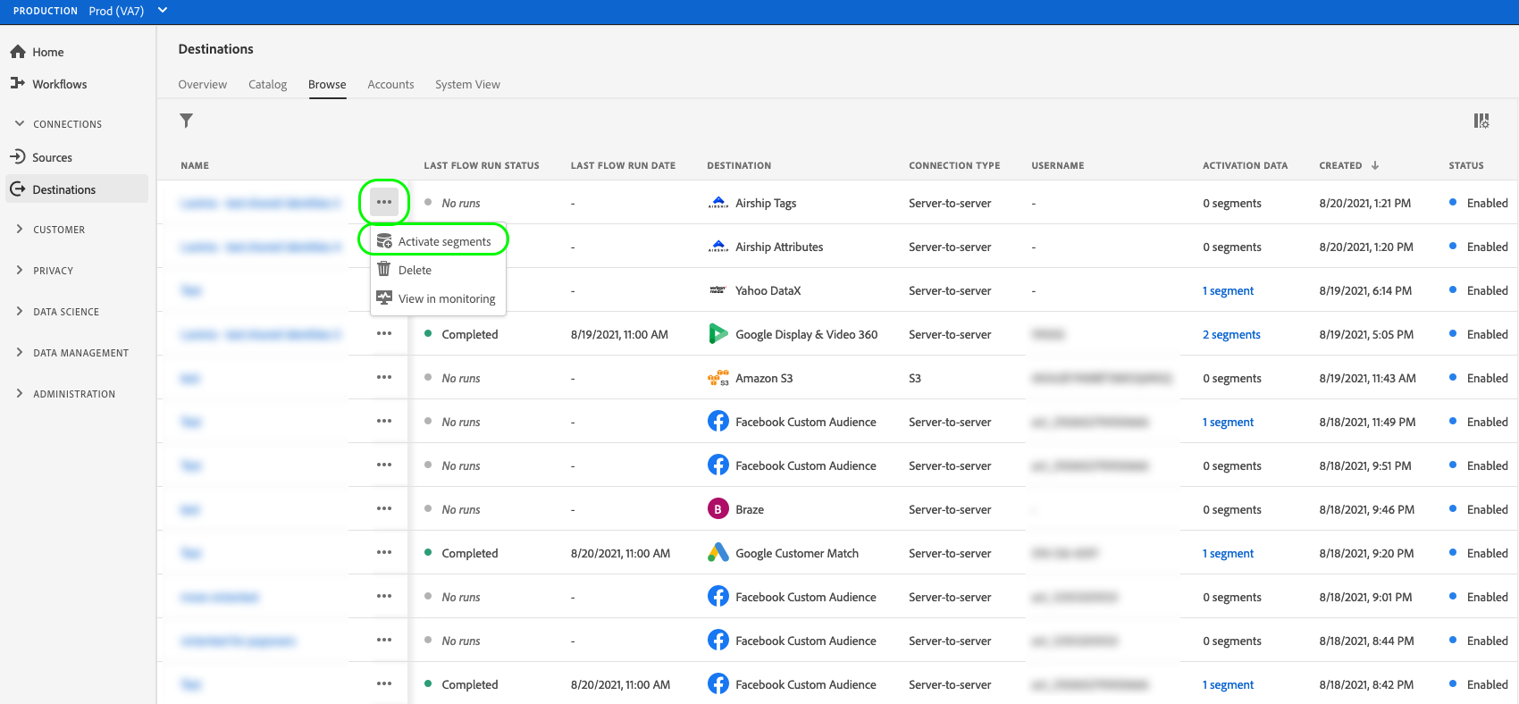Open more actions for the Google Display & Video 360 row
The width and height of the screenshot is (1519, 704).
[384, 333]
